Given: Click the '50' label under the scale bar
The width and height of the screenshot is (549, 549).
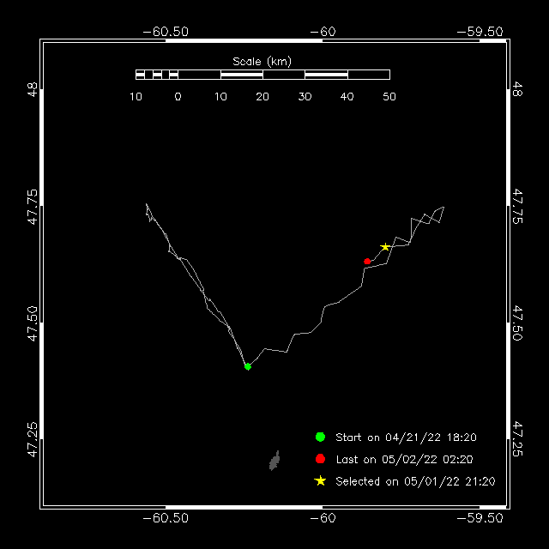Looking at the screenshot, I should (389, 96).
